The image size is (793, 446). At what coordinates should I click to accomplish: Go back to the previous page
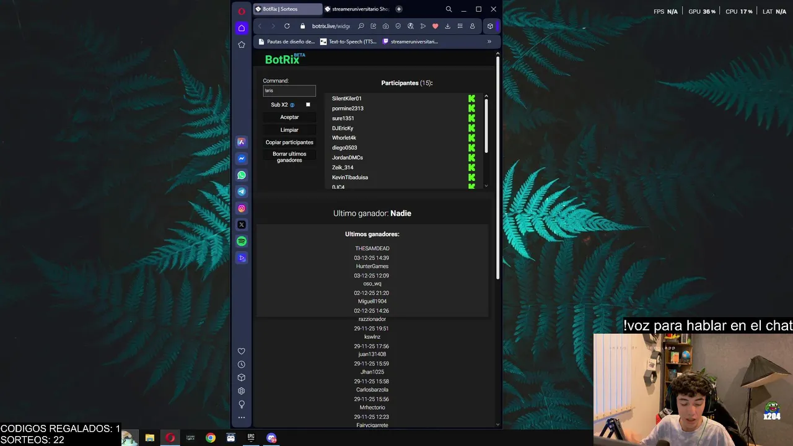[260, 26]
